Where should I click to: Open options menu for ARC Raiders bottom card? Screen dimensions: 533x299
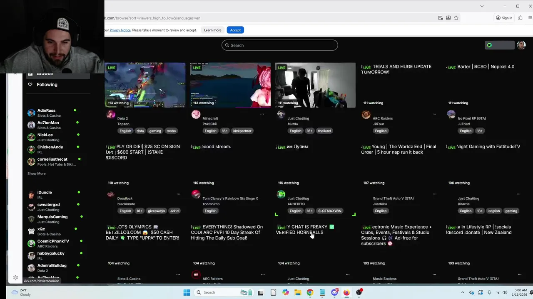(x=263, y=274)
